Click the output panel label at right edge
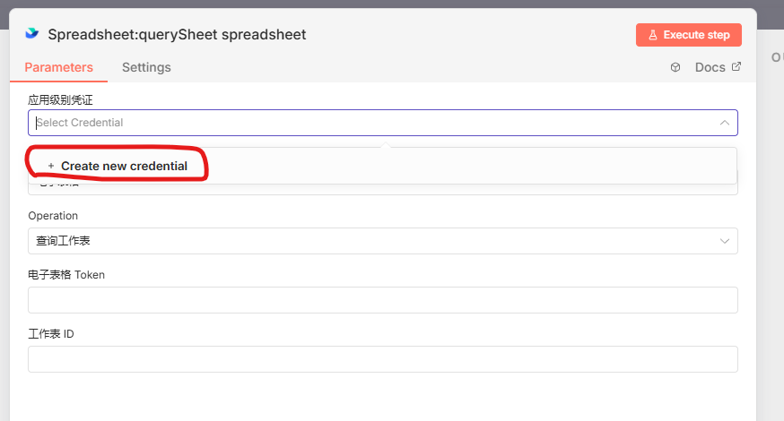Screen dimensions: 784x421 pyautogui.click(x=777, y=57)
